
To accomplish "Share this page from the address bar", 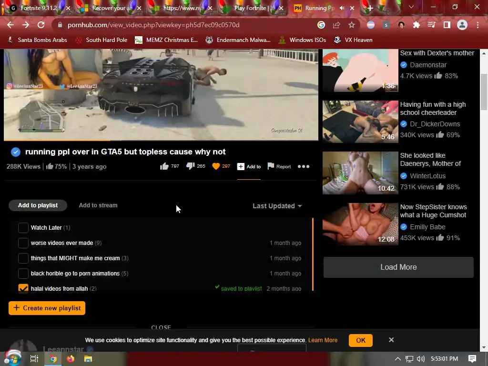I will click(336, 25).
